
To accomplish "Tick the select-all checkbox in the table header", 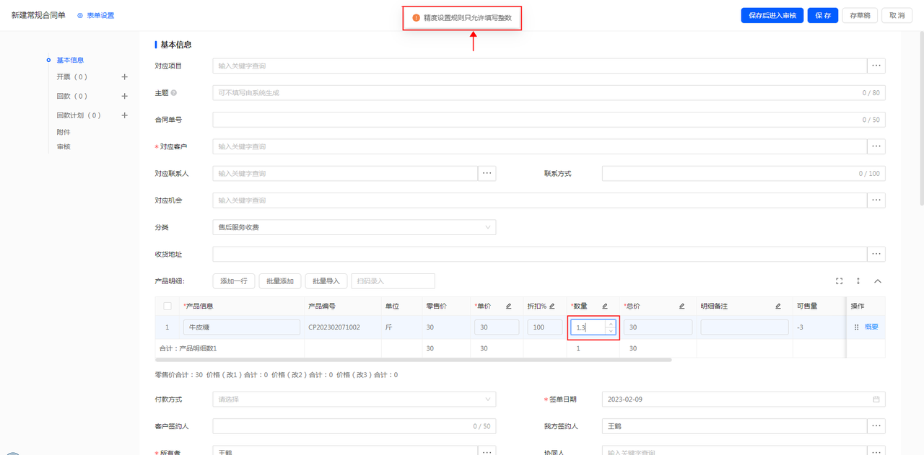I will point(167,306).
